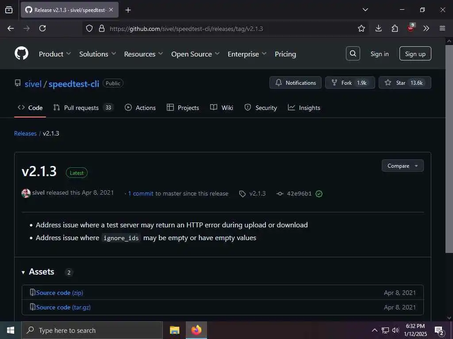The image size is (453, 339).
Task: Open the extensions puzzle icon
Action: pyautogui.click(x=395, y=28)
